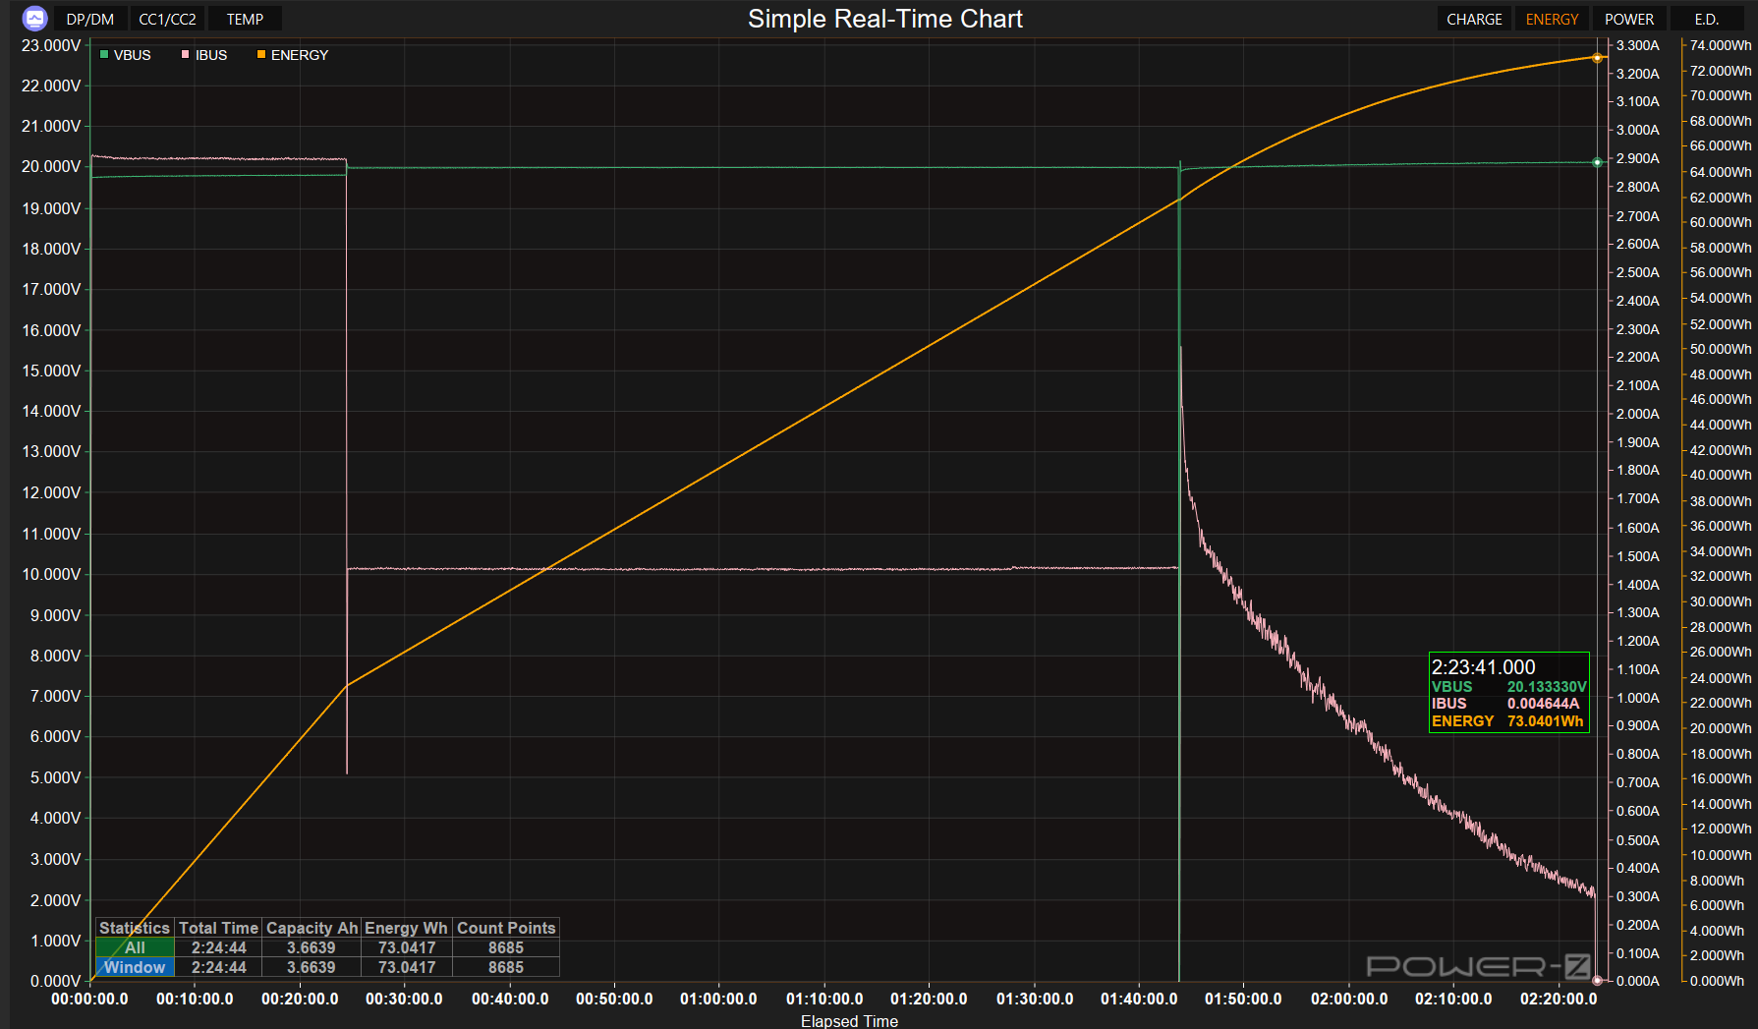Image resolution: width=1758 pixels, height=1029 pixels.
Task: Click Energy 73.0417 in the Window row
Action: (407, 967)
